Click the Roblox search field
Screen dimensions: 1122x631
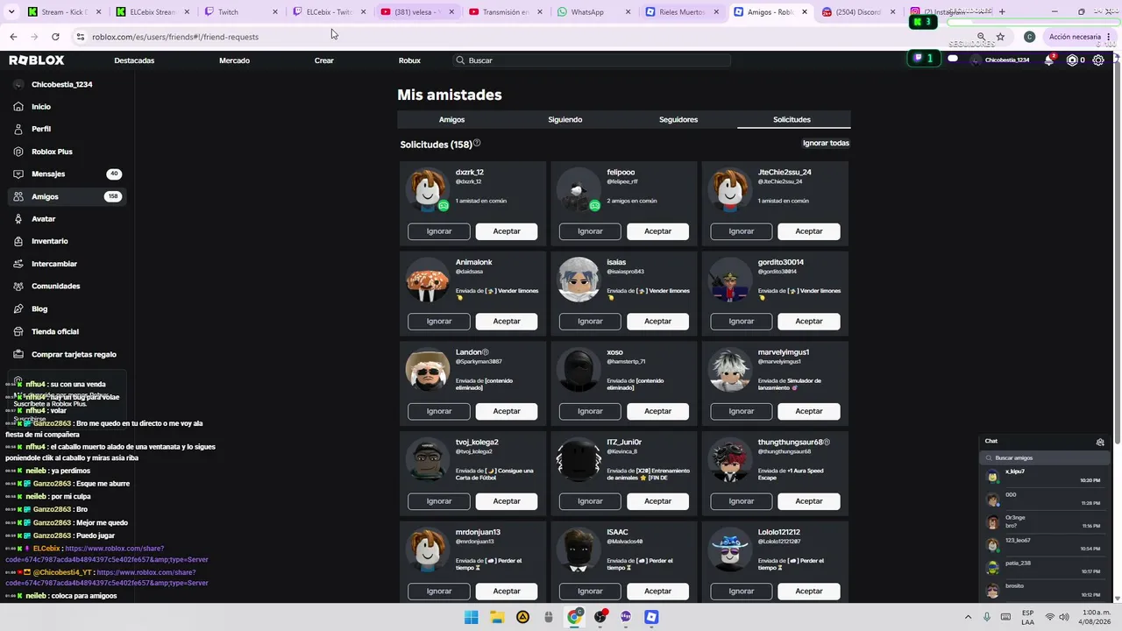[592, 60]
